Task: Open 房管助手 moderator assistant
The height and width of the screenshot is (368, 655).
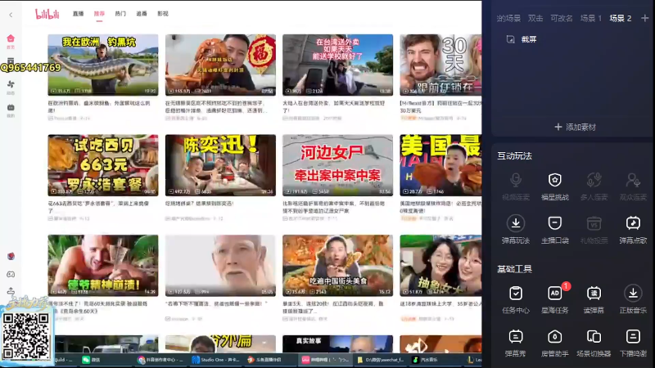Action: [555, 343]
